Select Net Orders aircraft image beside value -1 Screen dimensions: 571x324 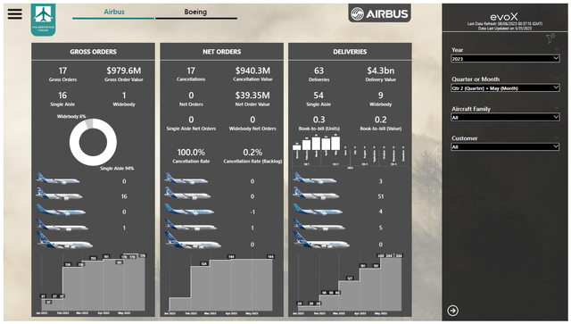tap(189, 210)
